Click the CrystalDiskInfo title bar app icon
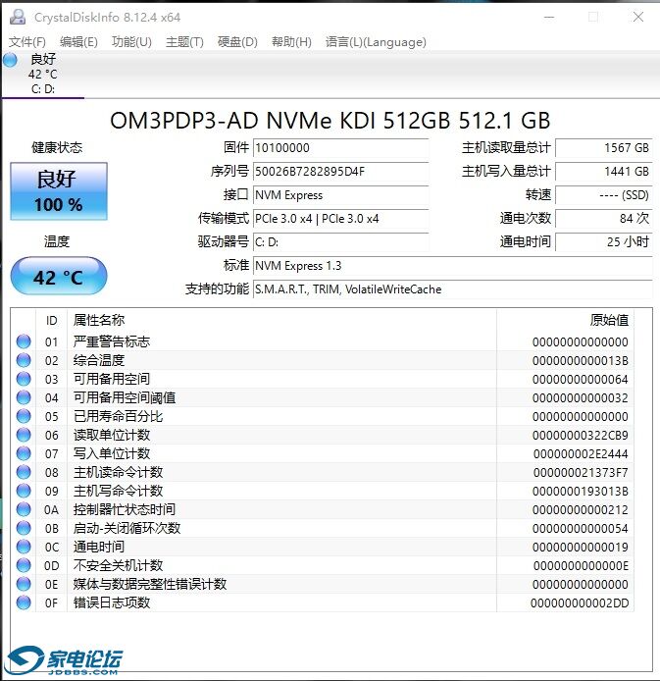This screenshot has width=660, height=681. click(18, 17)
